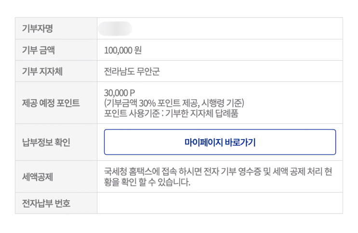358x233 pixels.
Task: Select the 세액공제 row label
Action: coord(38,177)
